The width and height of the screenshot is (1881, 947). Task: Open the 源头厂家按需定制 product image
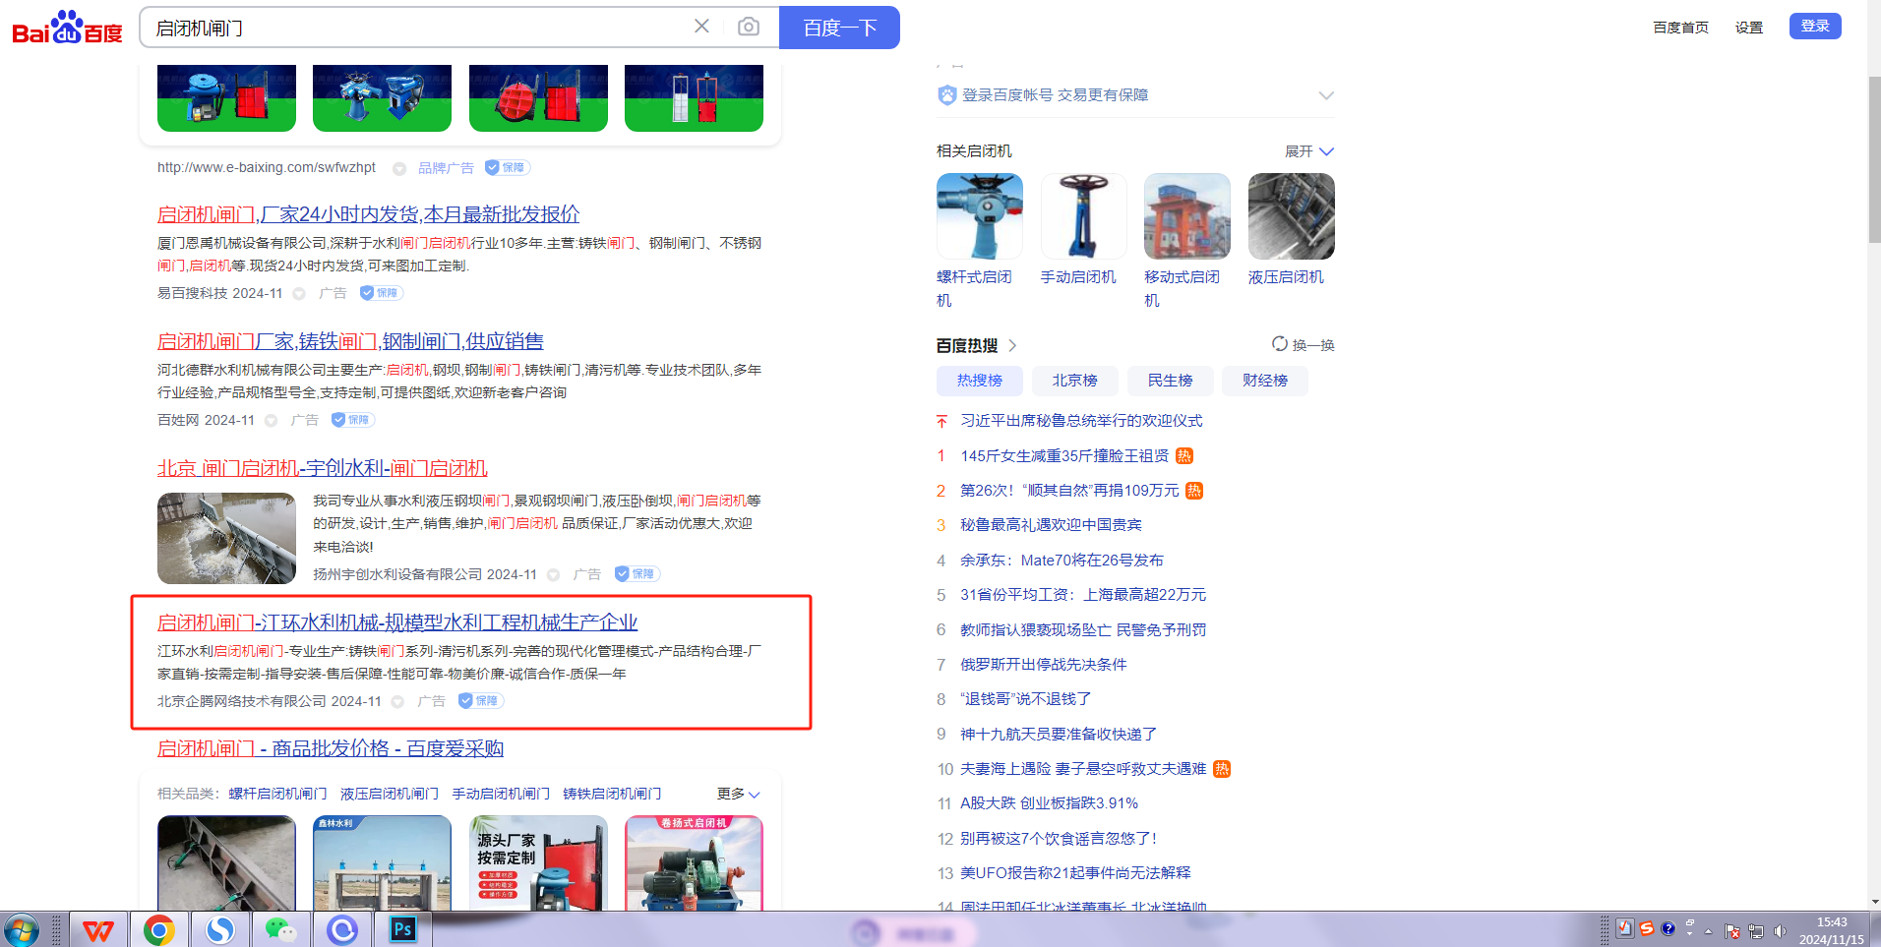click(x=538, y=863)
